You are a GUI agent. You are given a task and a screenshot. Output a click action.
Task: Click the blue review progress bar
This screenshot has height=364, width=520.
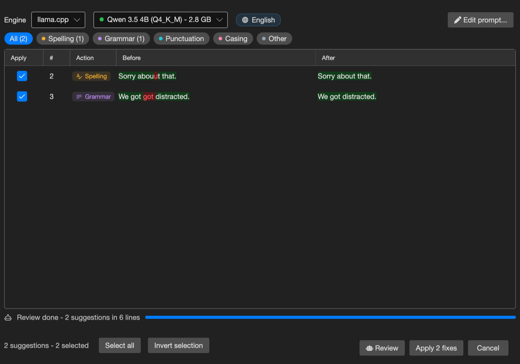click(x=330, y=317)
